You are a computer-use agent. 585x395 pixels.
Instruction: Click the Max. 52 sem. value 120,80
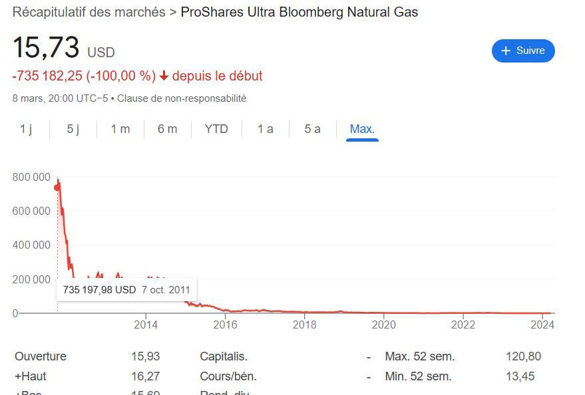coord(523,356)
